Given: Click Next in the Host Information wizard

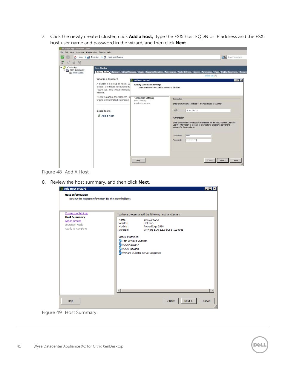Looking at the screenshot, I should point(189,301).
